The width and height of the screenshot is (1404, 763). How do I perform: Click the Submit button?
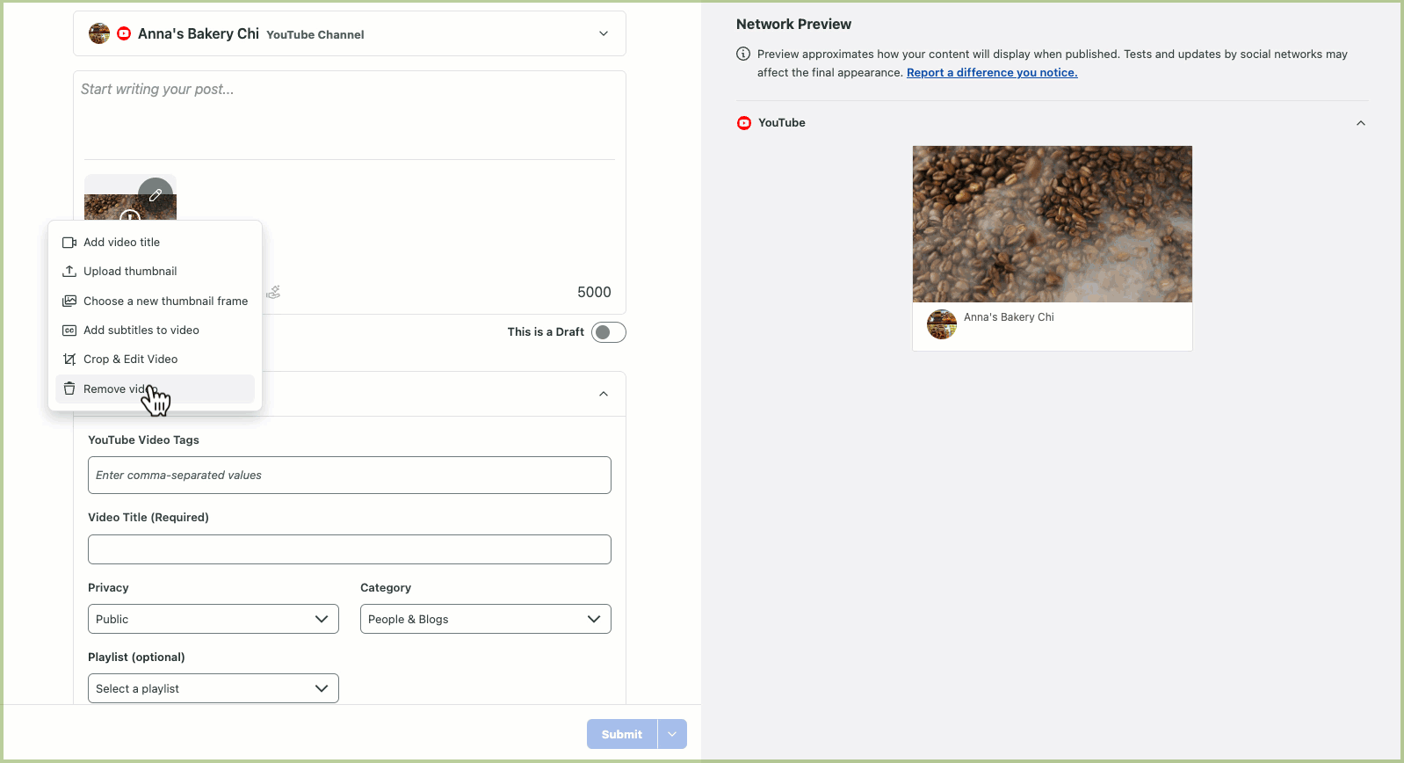622,734
